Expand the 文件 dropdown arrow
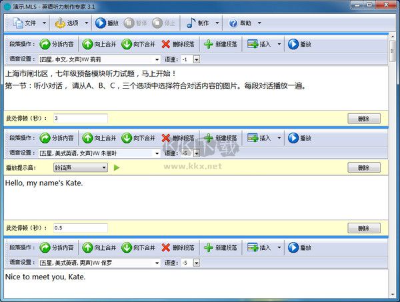 [44, 23]
